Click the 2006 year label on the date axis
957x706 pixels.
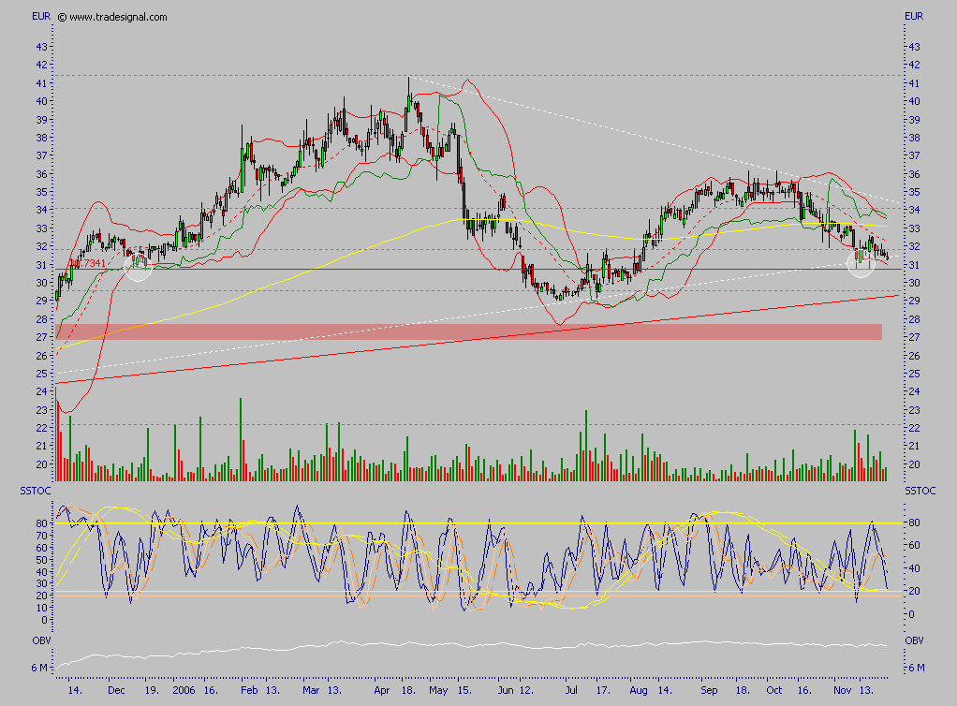184,690
